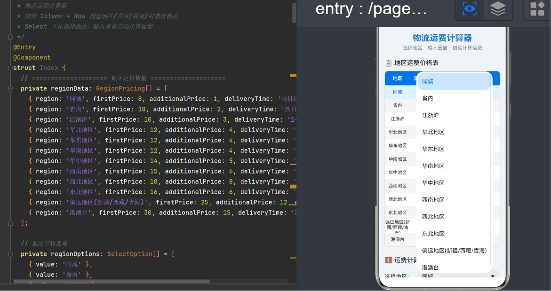
Task: Select 江浙沪 from the dropdown list
Action: coord(454,115)
